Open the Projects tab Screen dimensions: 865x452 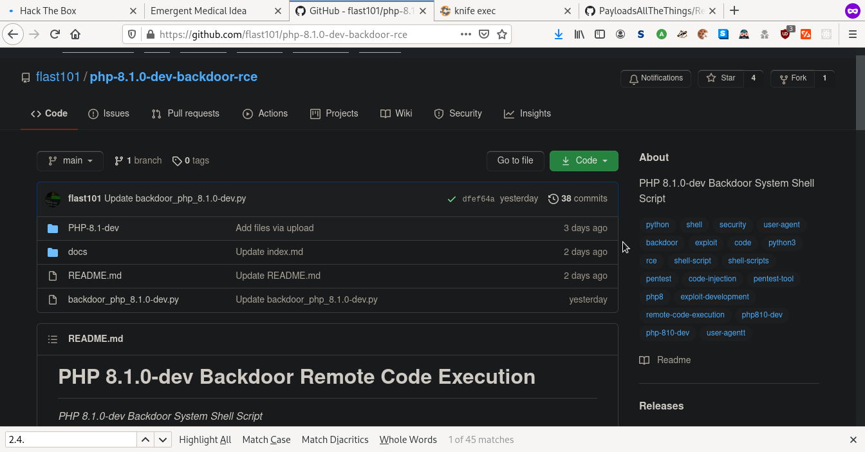[334, 114]
